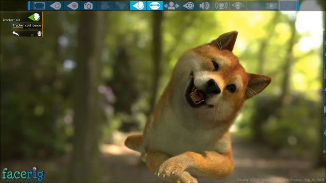
Task: Click the dimmed last toolbar icon
Action: (x=288, y=6)
